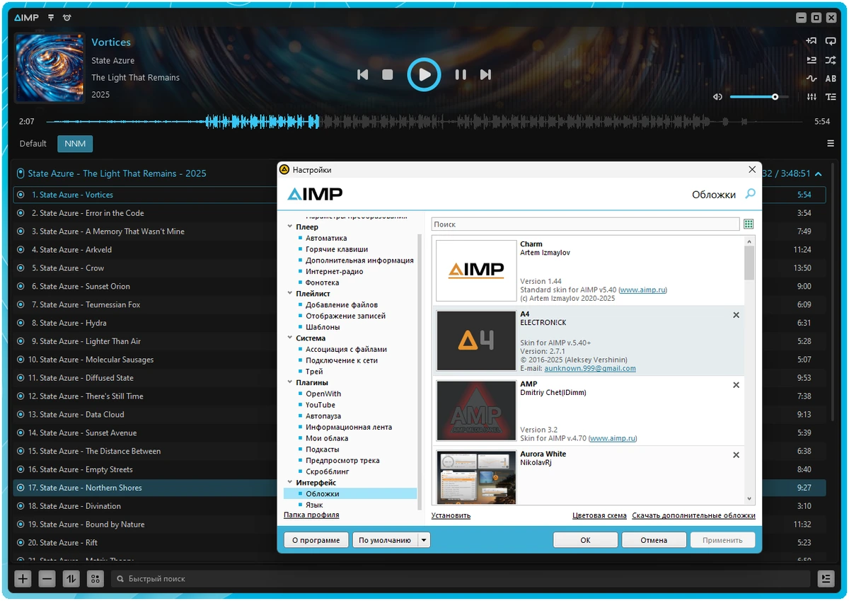This screenshot has width=849, height=601.
Task: Skip to the previous track
Action: 363,74
